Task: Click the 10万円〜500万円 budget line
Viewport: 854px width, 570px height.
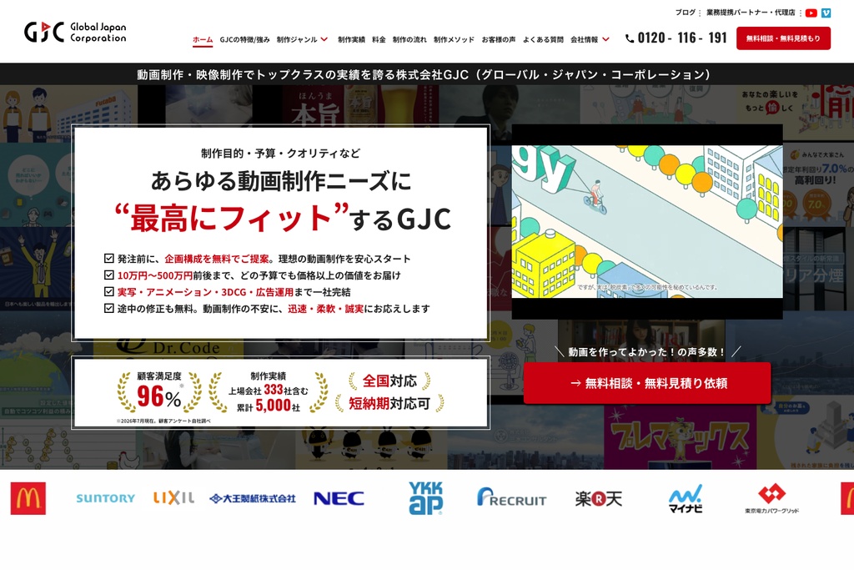Action: click(253, 275)
